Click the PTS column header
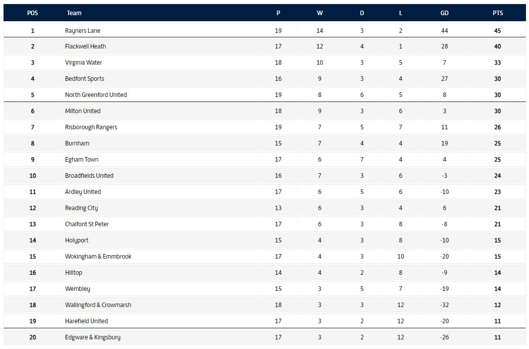The height and width of the screenshot is (349, 529). 498,13
